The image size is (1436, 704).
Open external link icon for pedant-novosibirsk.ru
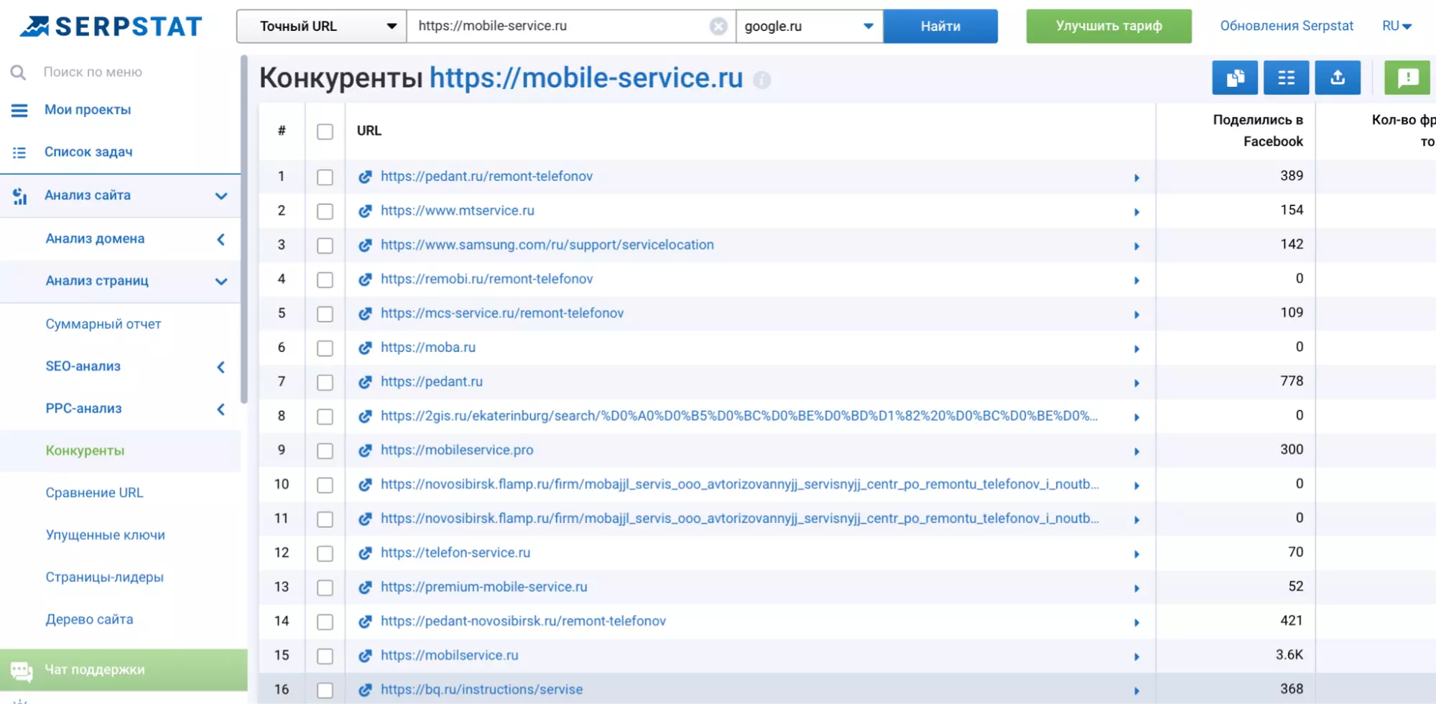[x=365, y=621]
